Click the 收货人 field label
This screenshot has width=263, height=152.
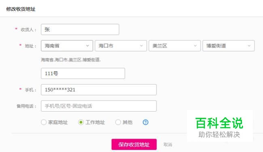pyautogui.click(x=28, y=30)
